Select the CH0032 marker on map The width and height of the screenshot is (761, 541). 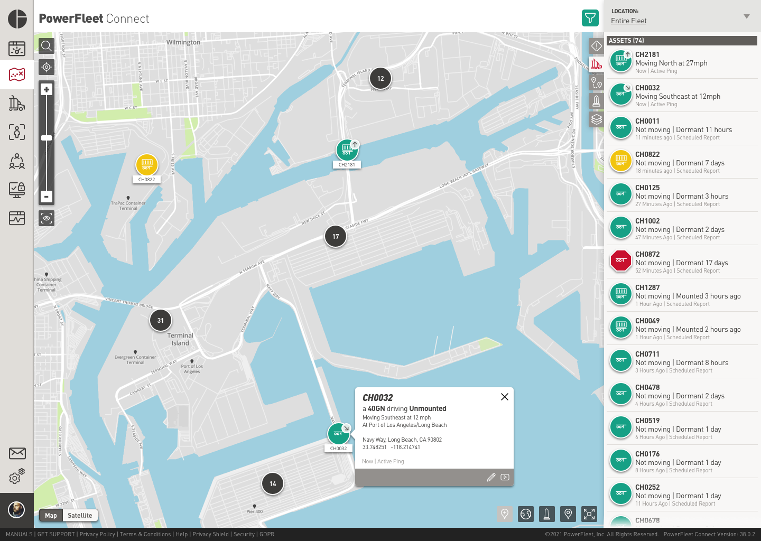(339, 434)
